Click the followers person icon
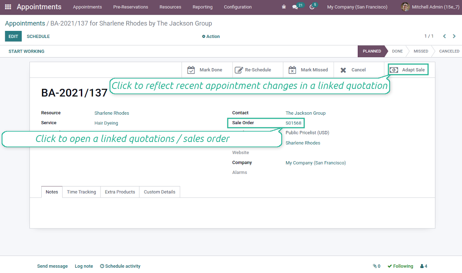Viewport: 462px width, 273px height. [422, 266]
